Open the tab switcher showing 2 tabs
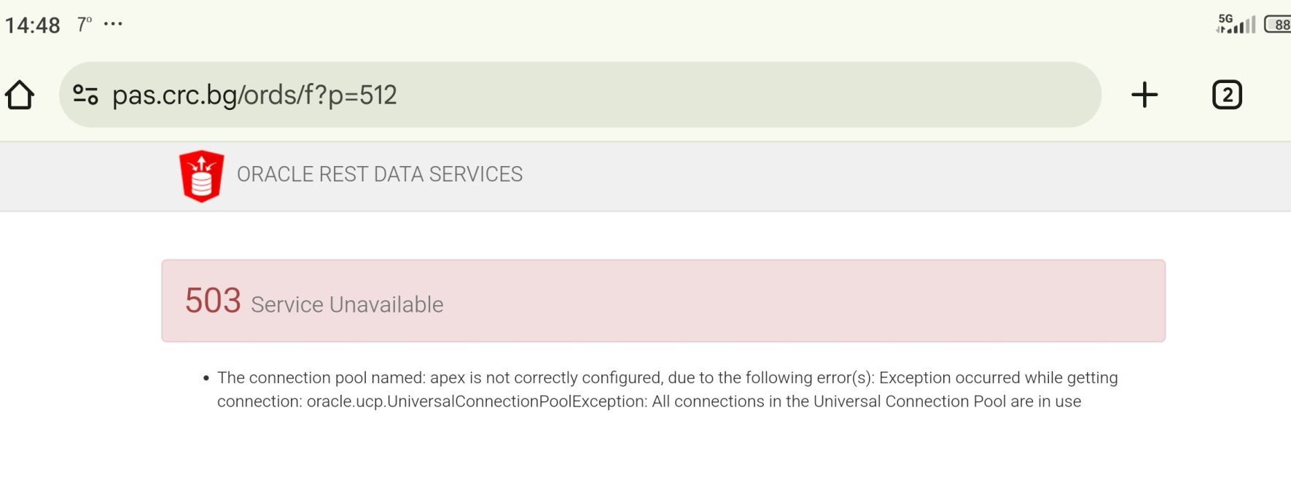1291x488 pixels. tap(1227, 95)
